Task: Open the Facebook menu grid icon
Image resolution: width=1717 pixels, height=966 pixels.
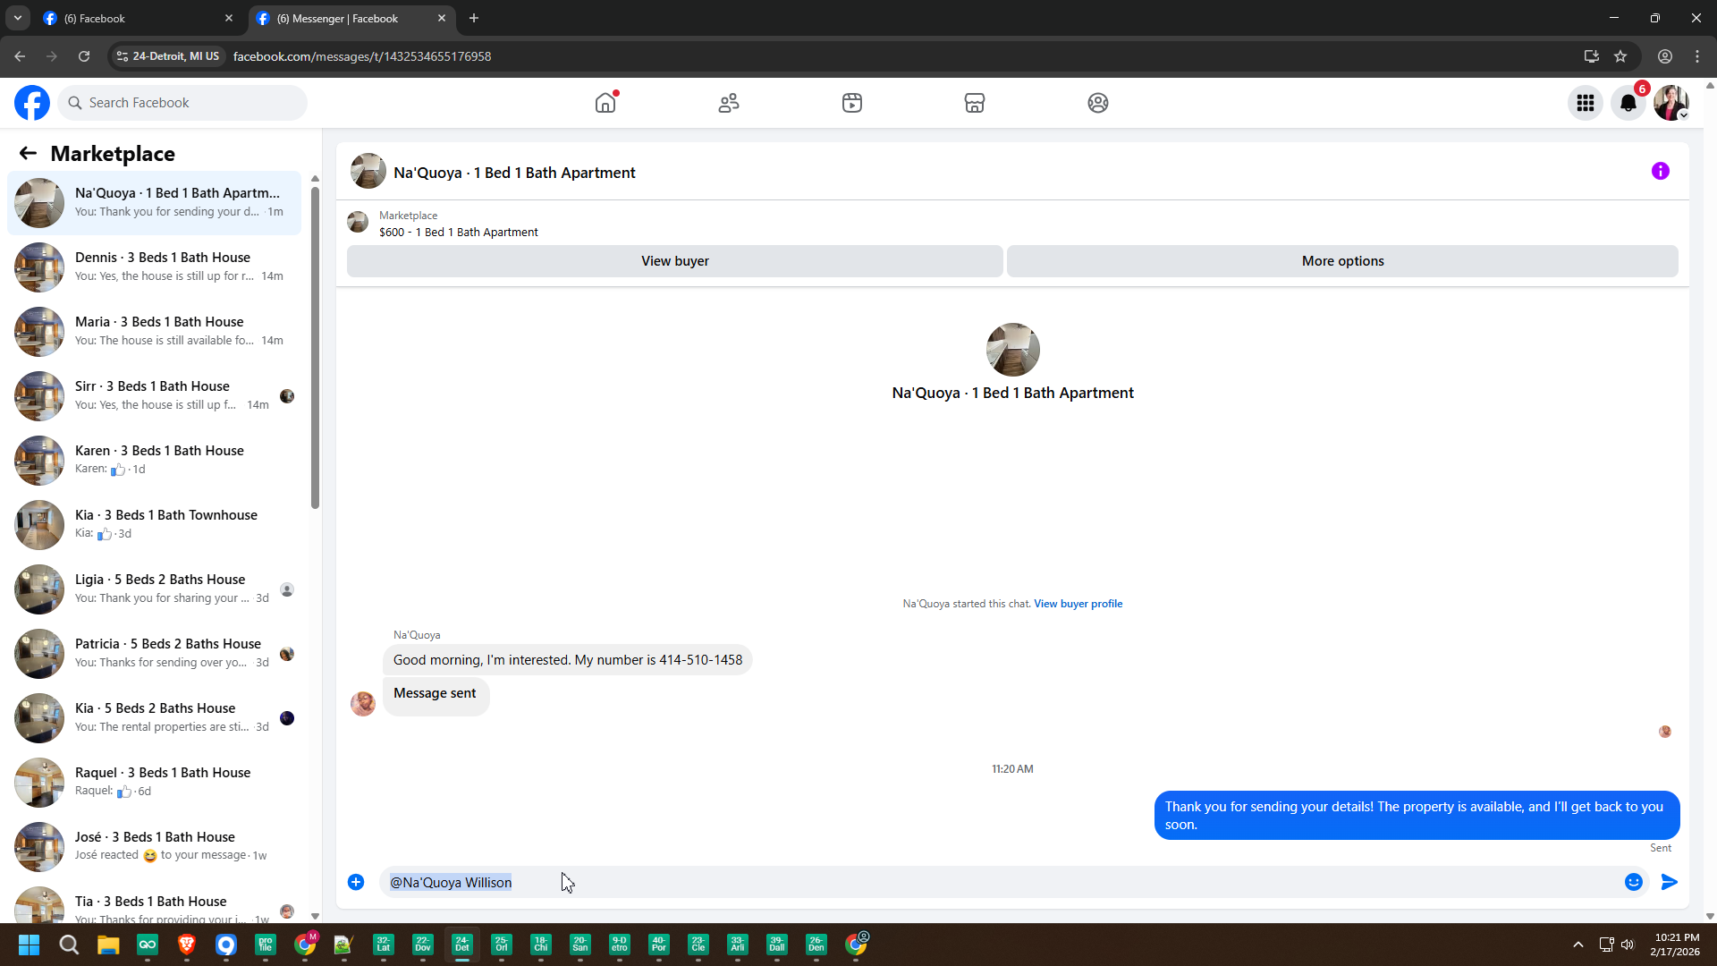Action: click(1585, 103)
